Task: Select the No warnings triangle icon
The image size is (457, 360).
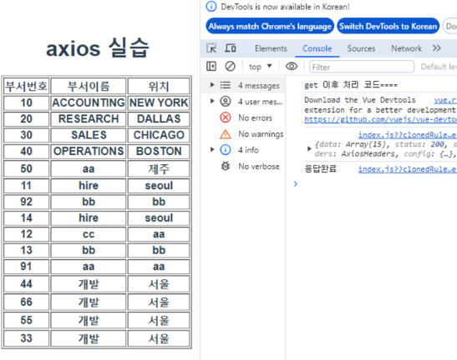Action: 226,134
